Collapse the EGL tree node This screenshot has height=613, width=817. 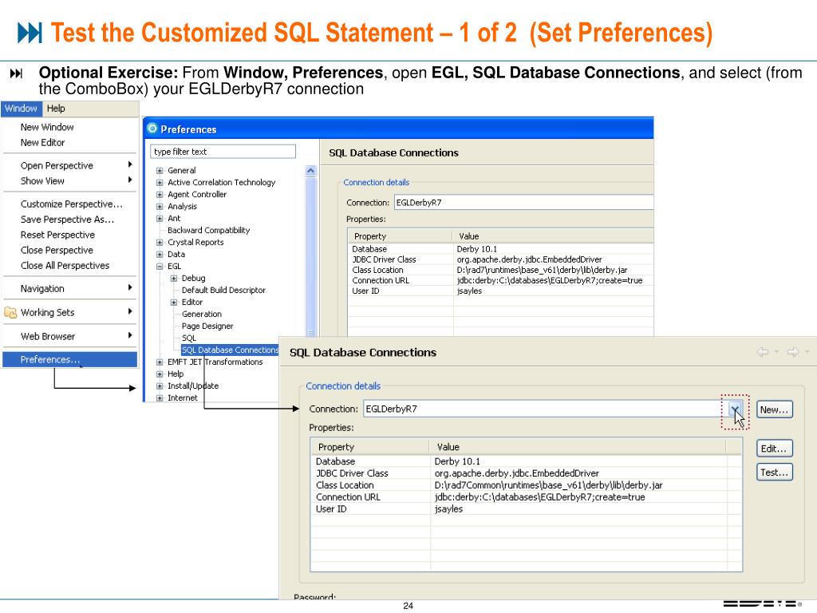click(160, 267)
